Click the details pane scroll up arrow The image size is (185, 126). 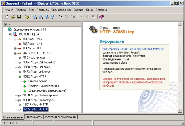pos(180,24)
